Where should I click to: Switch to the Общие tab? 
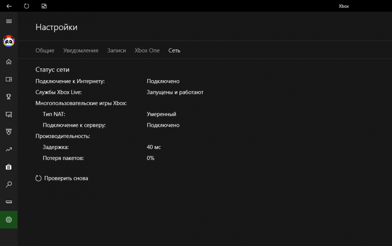tap(45, 50)
